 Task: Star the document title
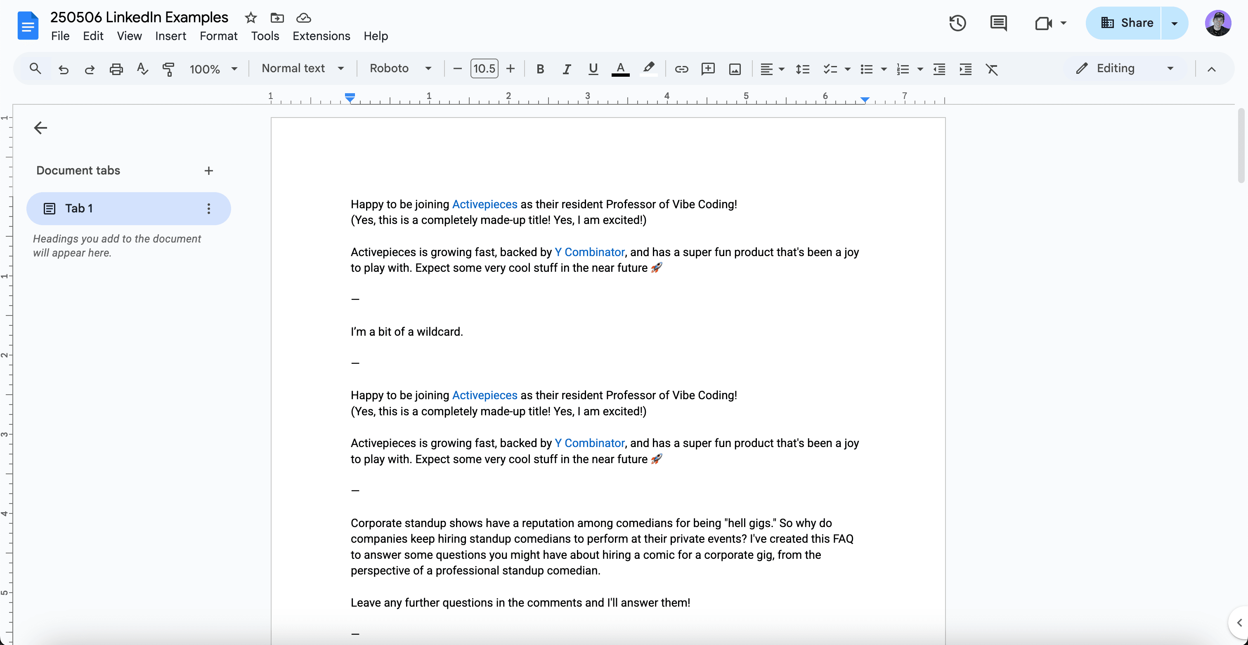point(251,18)
